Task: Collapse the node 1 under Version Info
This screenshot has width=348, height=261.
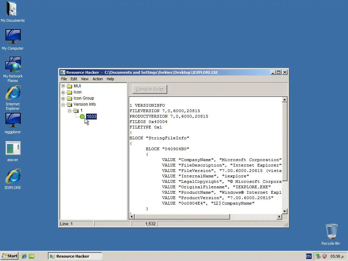Action: point(69,110)
